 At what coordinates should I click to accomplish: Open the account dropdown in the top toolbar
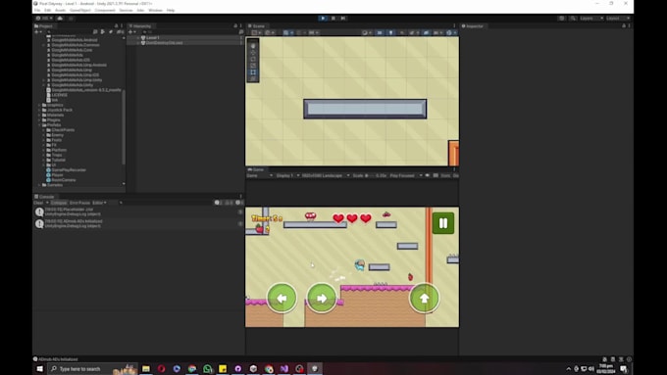point(44,19)
